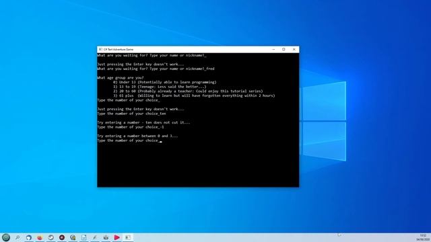Click the console window's title bar icon
The height and width of the screenshot is (242, 431).
pyautogui.click(x=100, y=49)
